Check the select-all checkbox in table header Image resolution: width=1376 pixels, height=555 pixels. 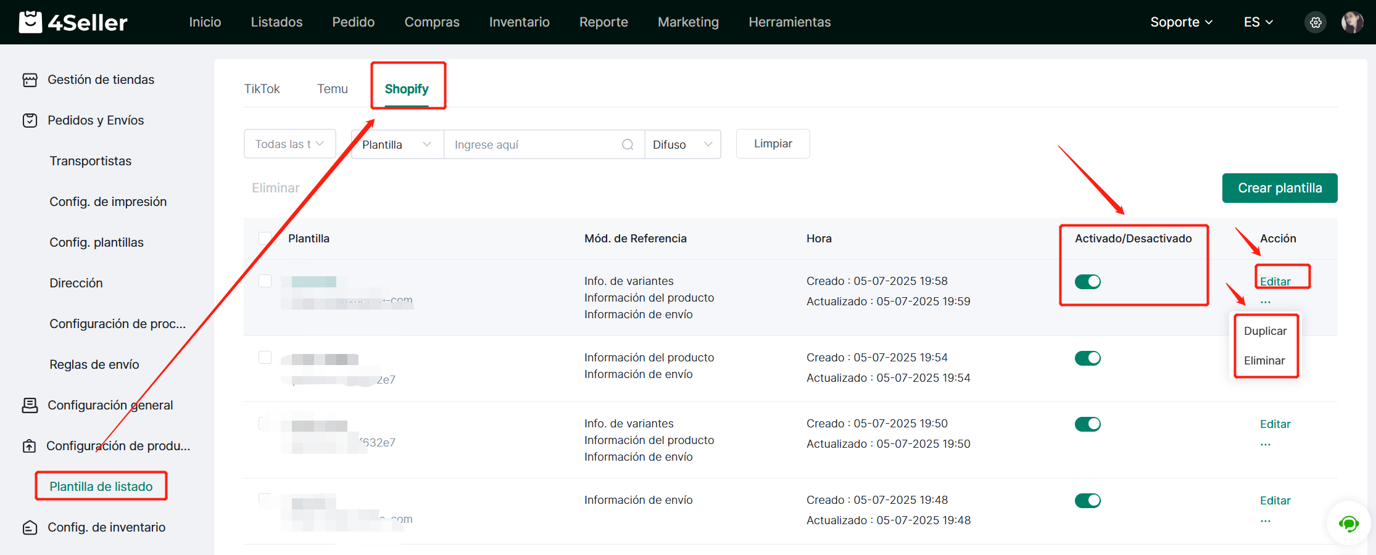click(265, 239)
